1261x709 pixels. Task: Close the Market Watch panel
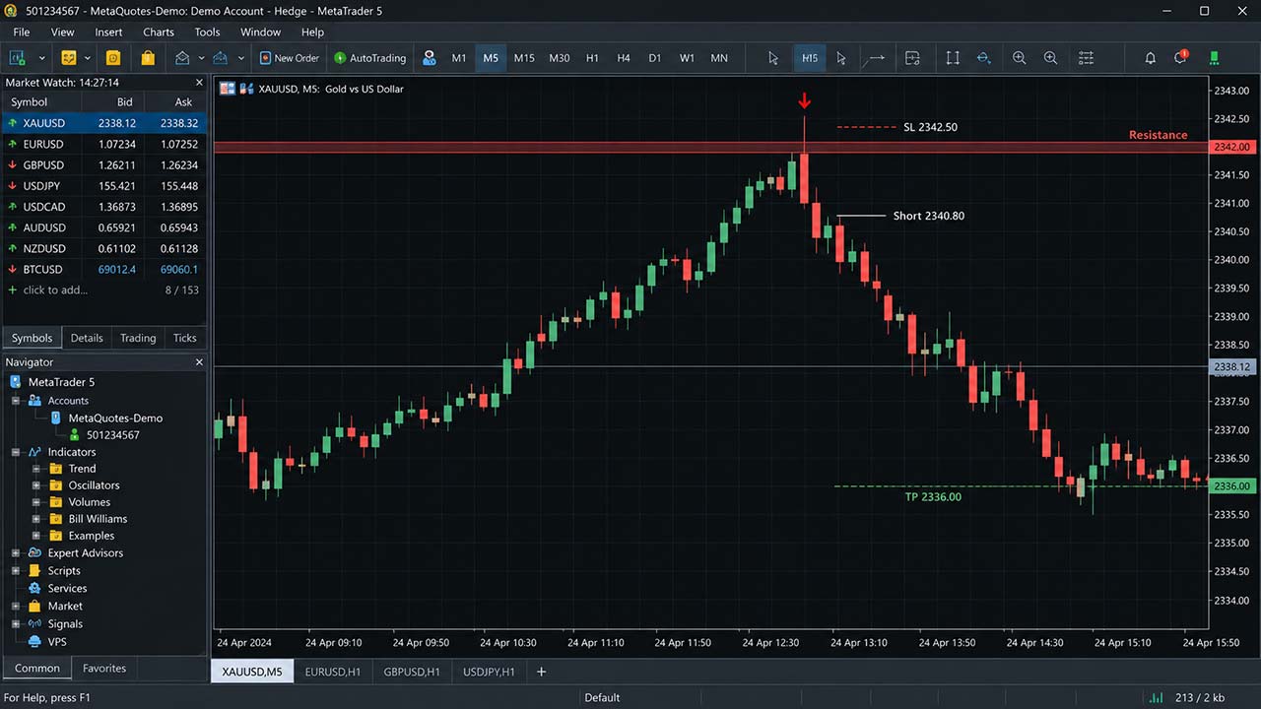click(199, 83)
